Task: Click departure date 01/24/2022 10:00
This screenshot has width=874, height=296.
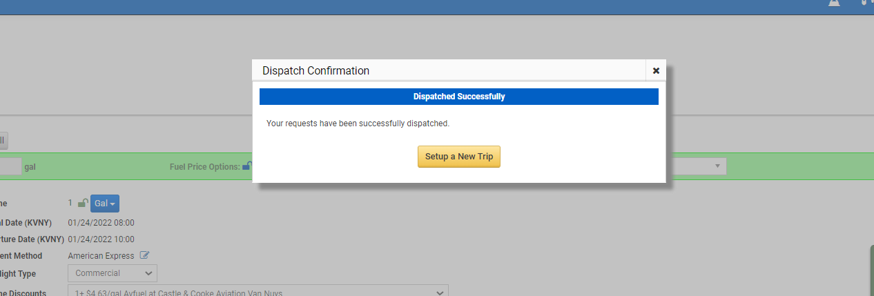Action: click(101, 239)
